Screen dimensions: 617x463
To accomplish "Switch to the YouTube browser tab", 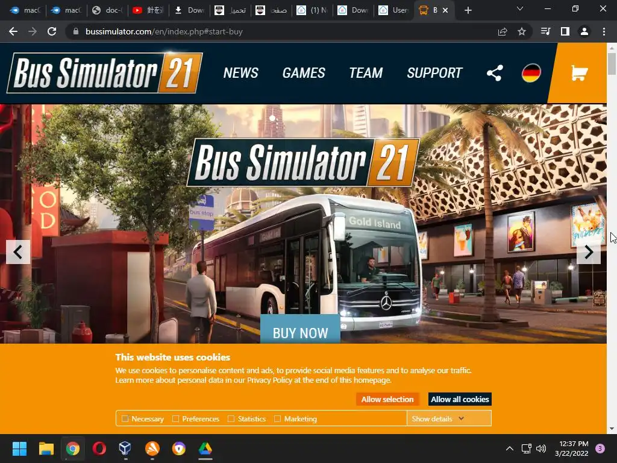I will 148,11.
